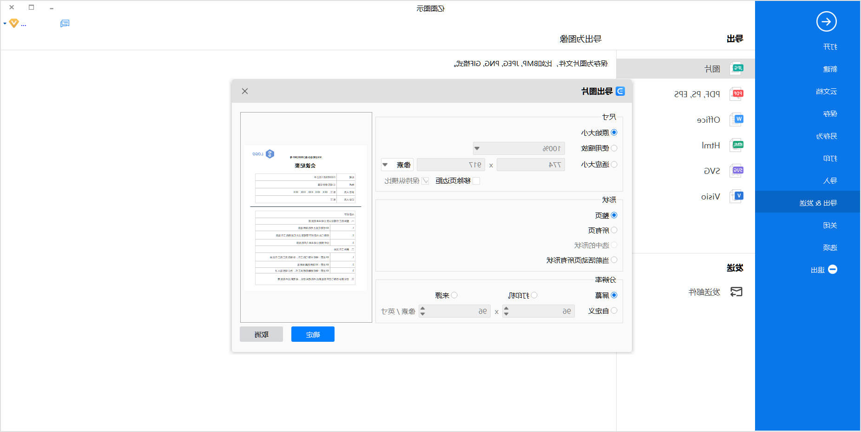Select the Office Word export icon
Viewport: 861px width, 432px height.
pyautogui.click(x=737, y=120)
